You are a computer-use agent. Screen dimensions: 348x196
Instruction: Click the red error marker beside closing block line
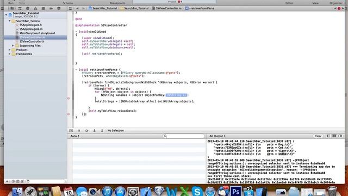(x=69, y=114)
